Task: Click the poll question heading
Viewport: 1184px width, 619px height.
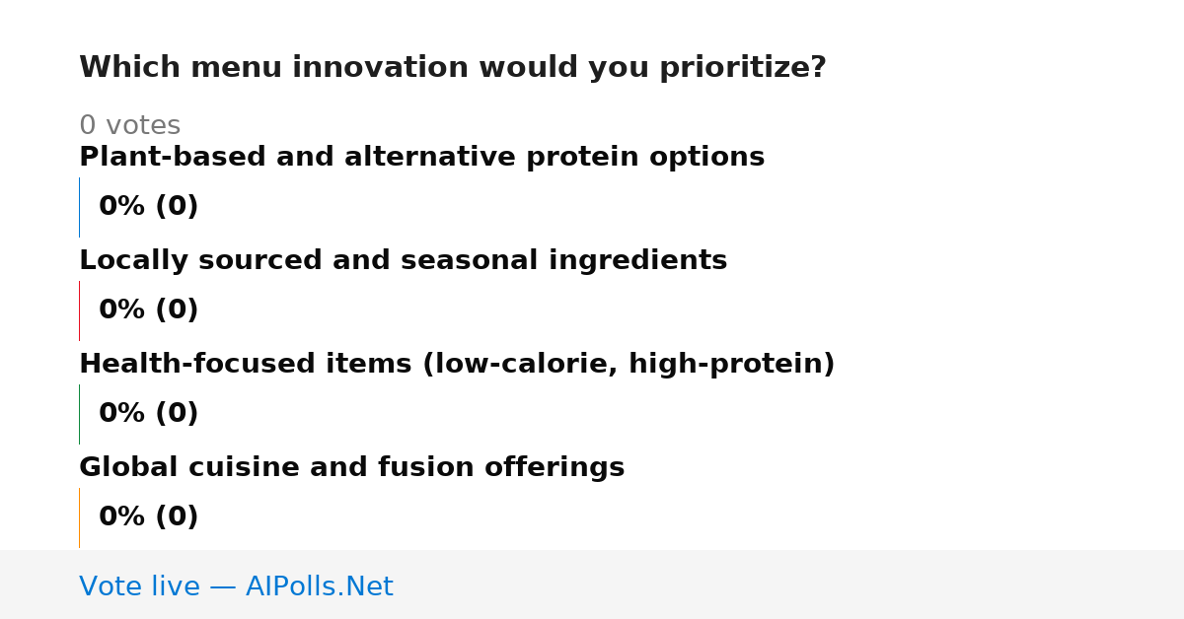Action: (x=453, y=68)
